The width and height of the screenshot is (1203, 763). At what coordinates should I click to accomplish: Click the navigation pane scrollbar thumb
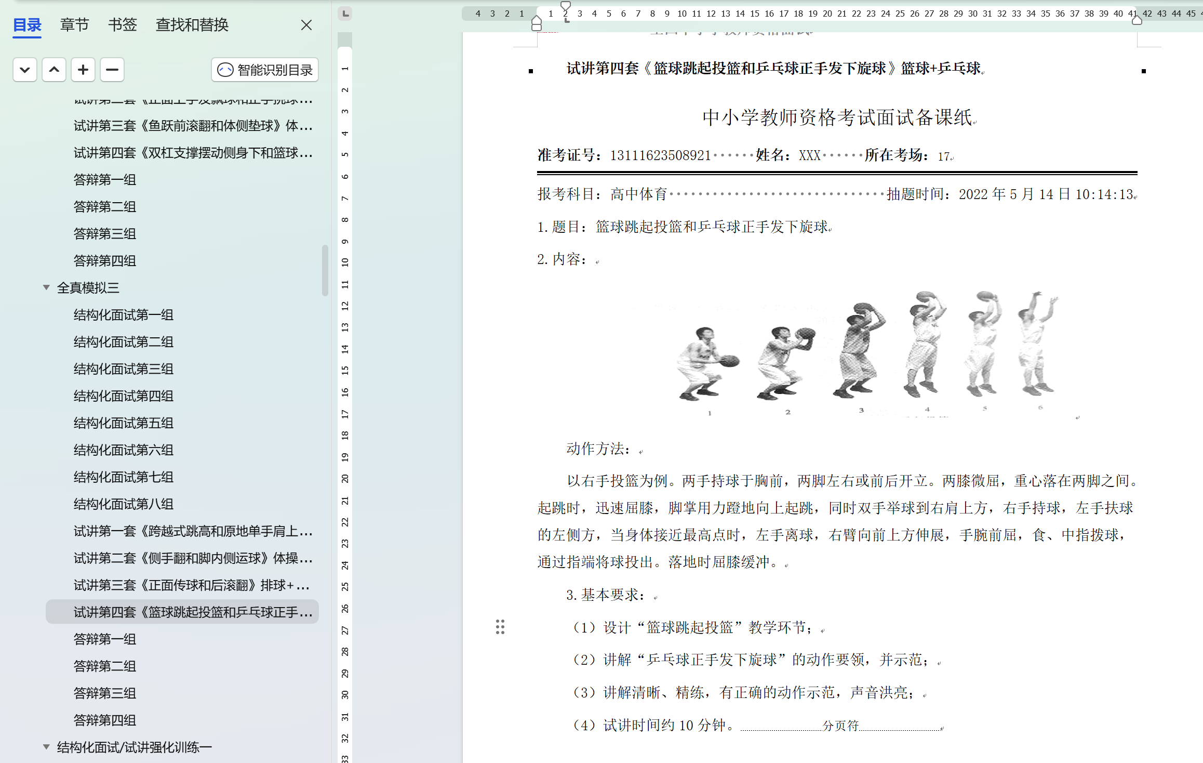point(325,270)
